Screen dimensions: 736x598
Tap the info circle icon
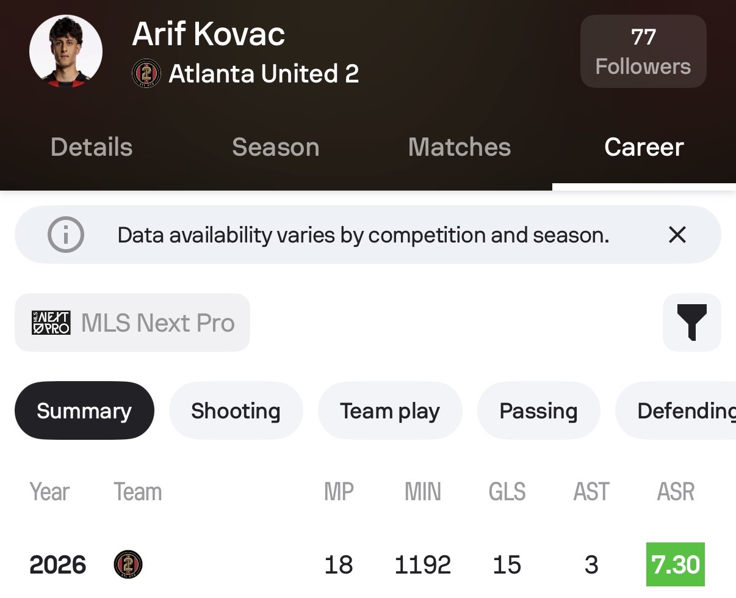(x=66, y=235)
